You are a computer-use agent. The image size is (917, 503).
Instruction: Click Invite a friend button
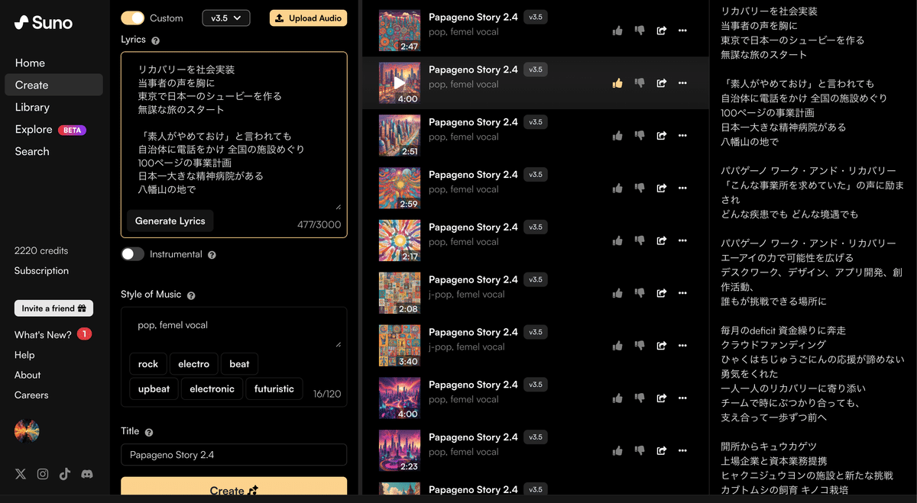(53, 308)
